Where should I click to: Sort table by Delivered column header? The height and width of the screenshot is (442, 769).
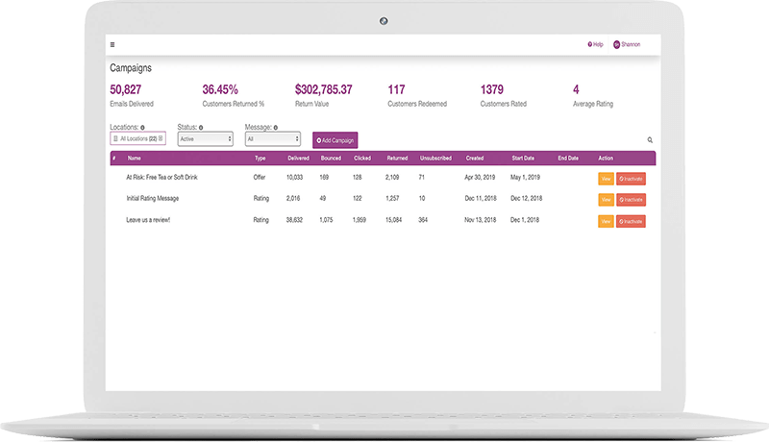tap(298, 158)
